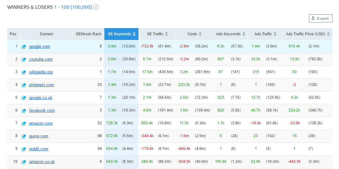Open external link icon for quora.com
339x169 pixels.
[x=24, y=137]
